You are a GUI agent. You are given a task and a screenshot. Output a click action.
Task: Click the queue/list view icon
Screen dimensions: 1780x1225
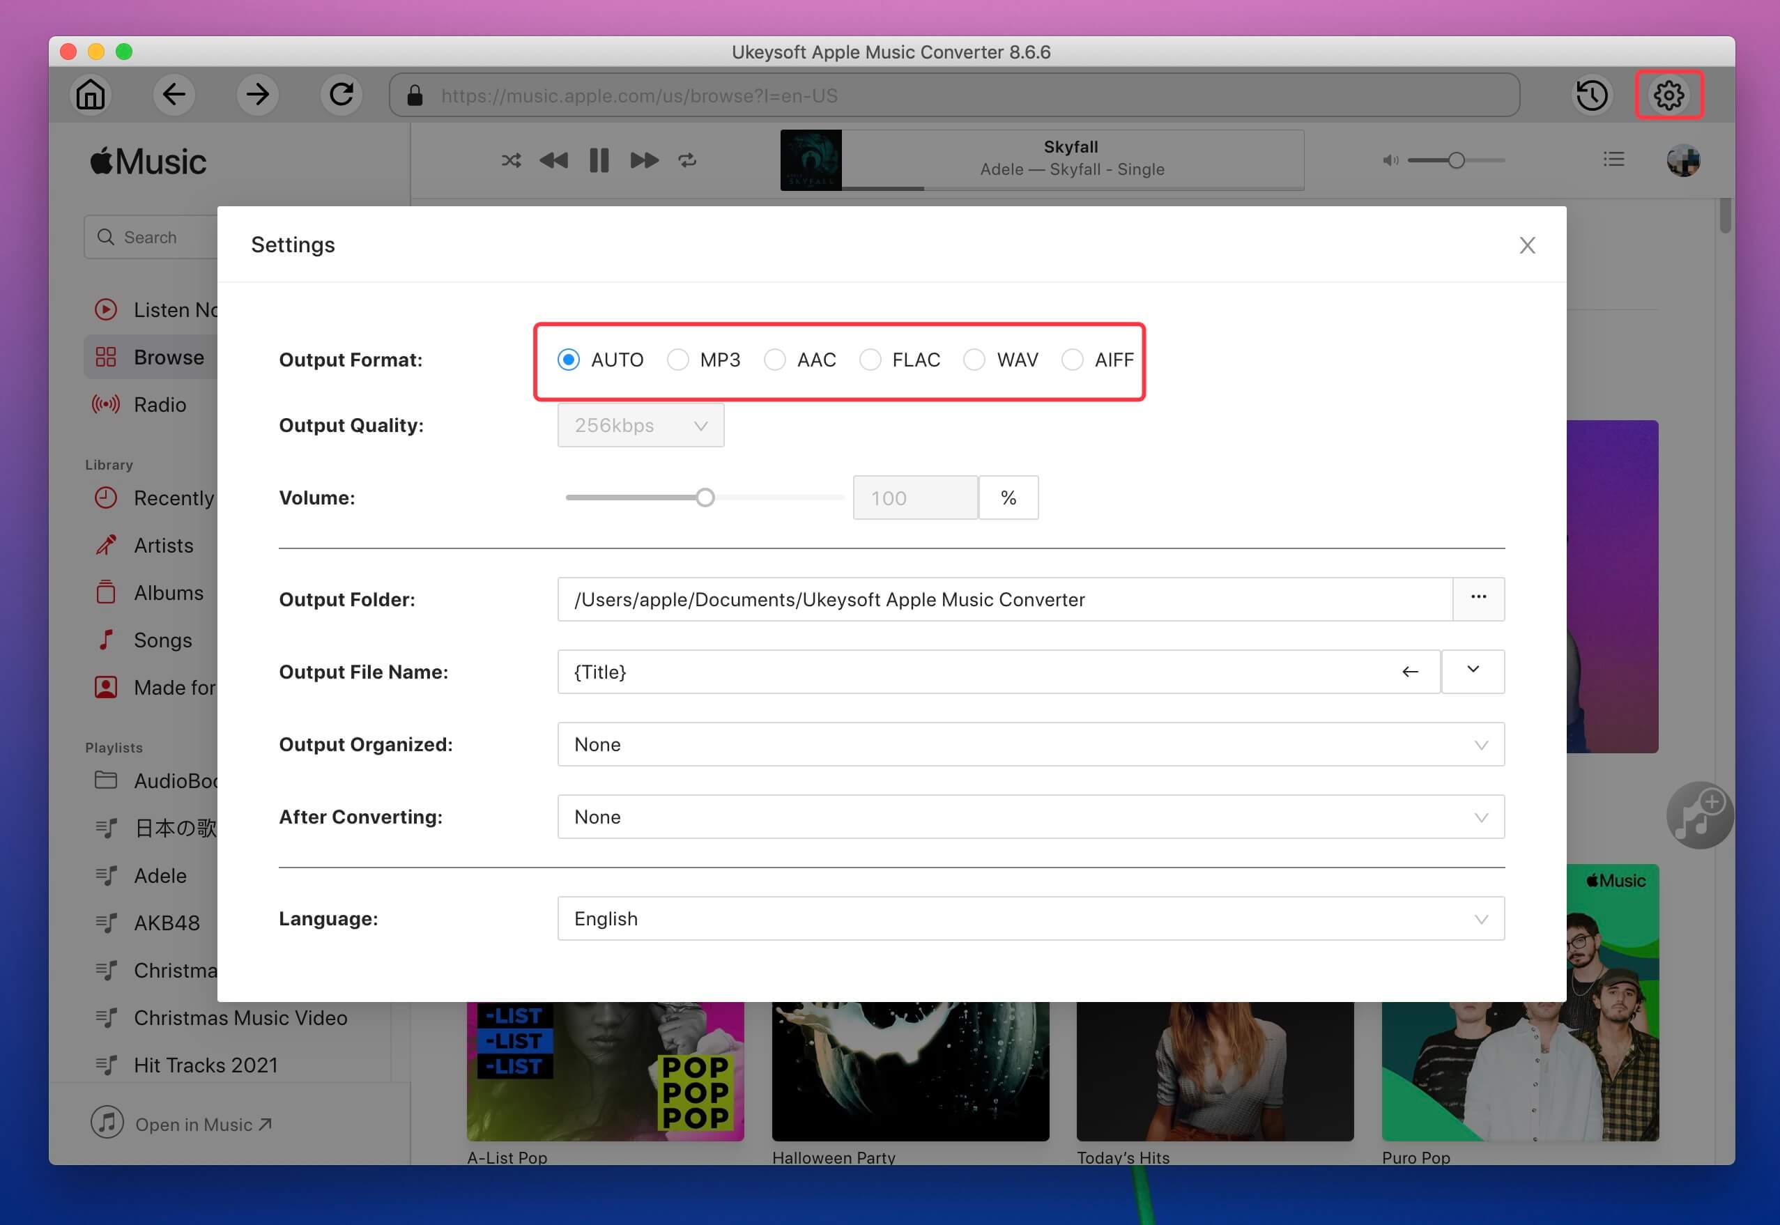pos(1613,160)
